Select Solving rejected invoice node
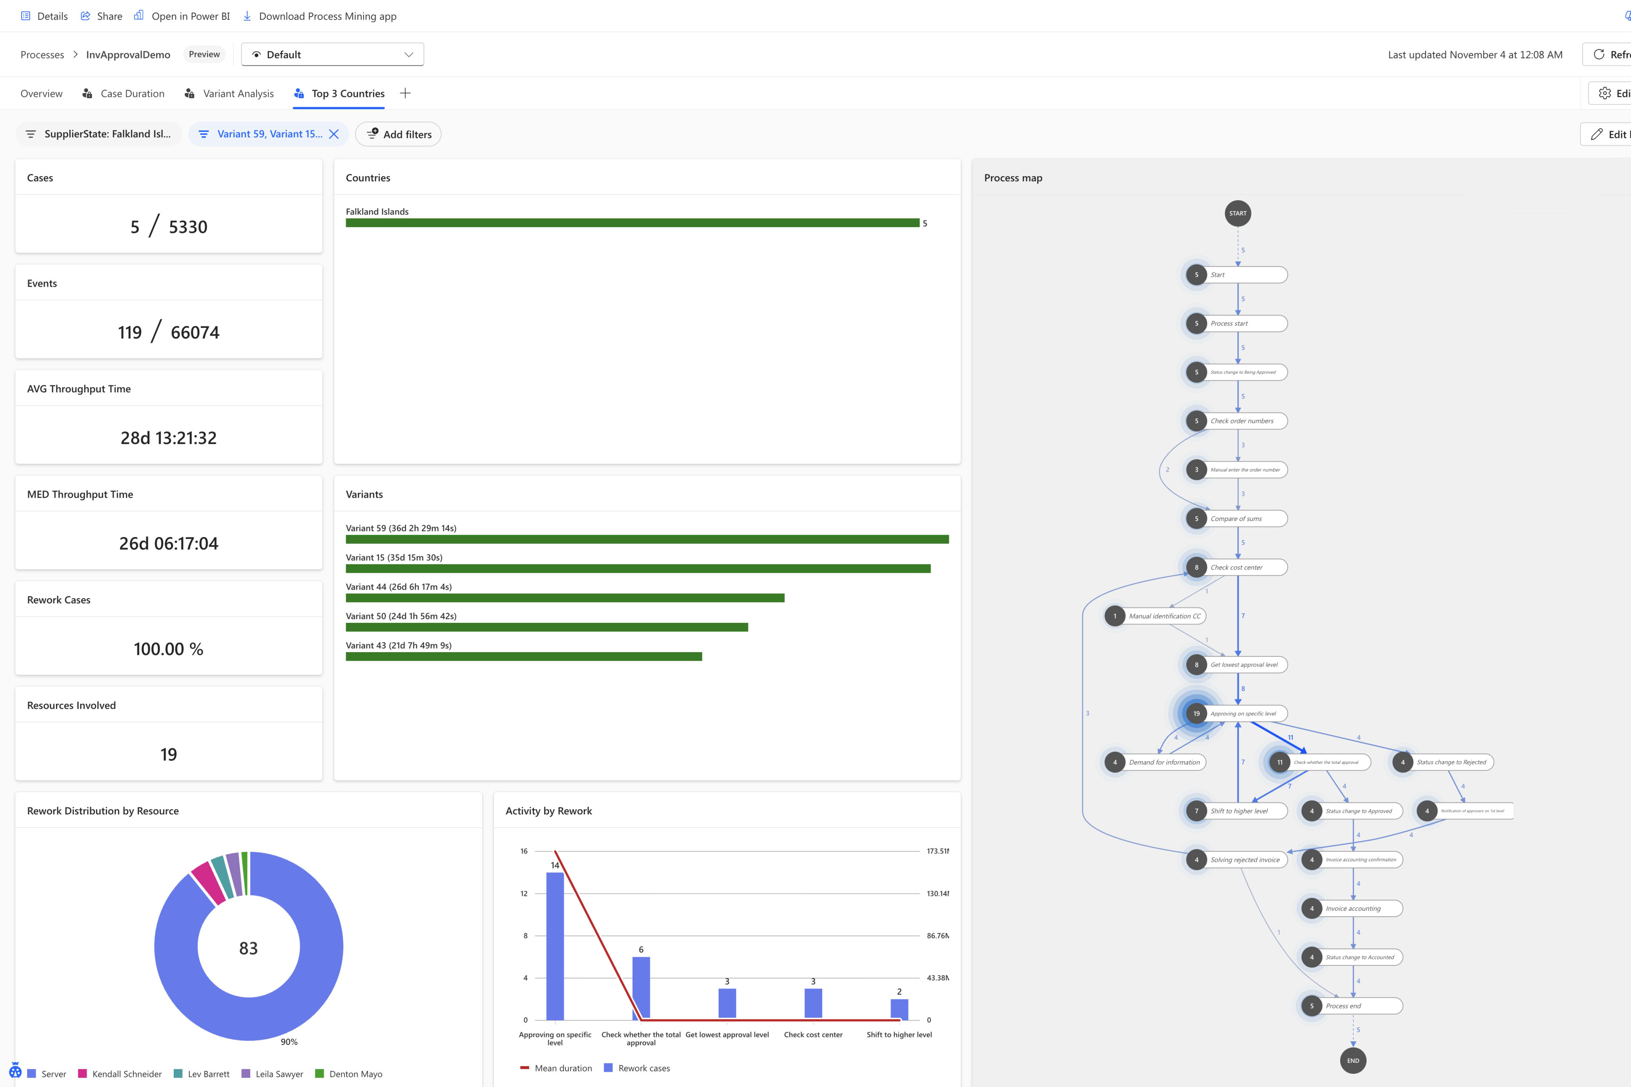This screenshot has height=1087, width=1631. tap(1236, 859)
